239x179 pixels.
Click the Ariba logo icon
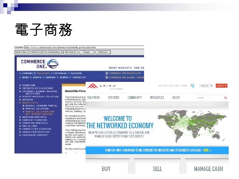[93, 86]
